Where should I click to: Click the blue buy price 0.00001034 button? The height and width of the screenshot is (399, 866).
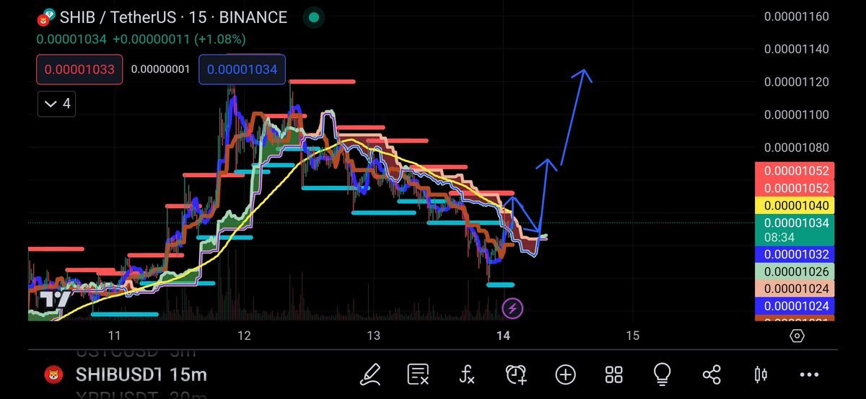click(242, 70)
